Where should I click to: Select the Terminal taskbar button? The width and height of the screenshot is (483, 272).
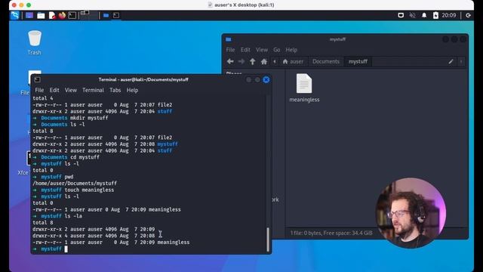(116, 15)
